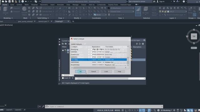Viewport: 200px width, 112px height.
Task: Click the TOP face of the ViewCube
Action: [194, 36]
